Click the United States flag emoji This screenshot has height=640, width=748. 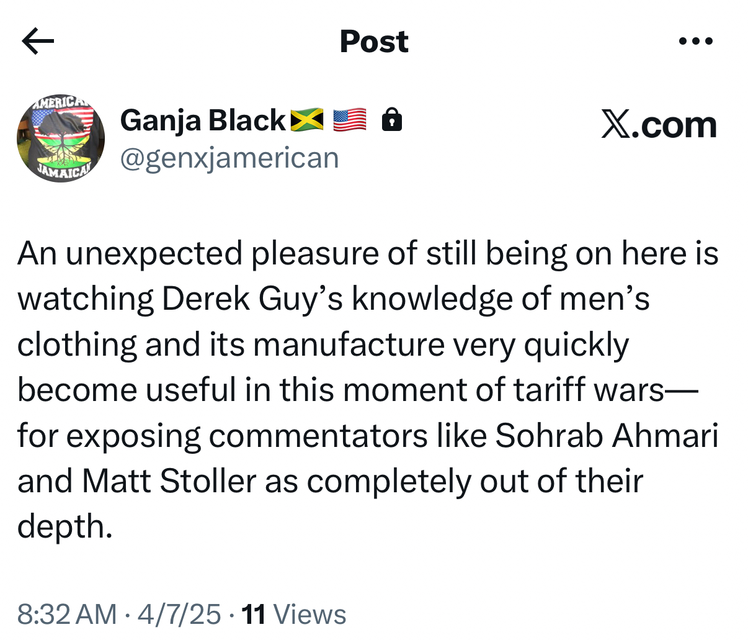point(350,119)
